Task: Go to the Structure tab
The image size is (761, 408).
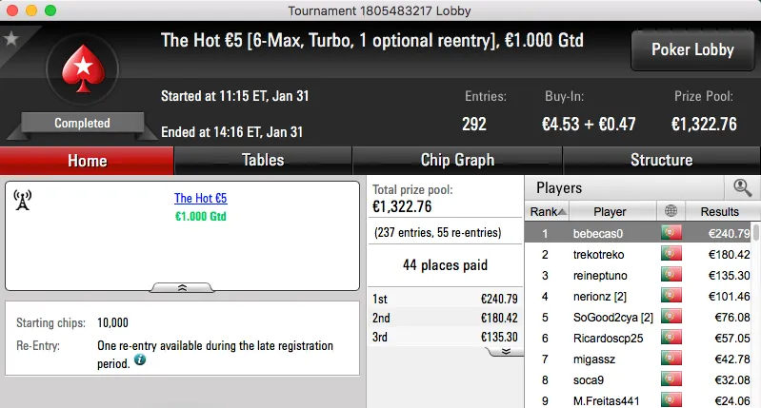Action: click(x=661, y=160)
